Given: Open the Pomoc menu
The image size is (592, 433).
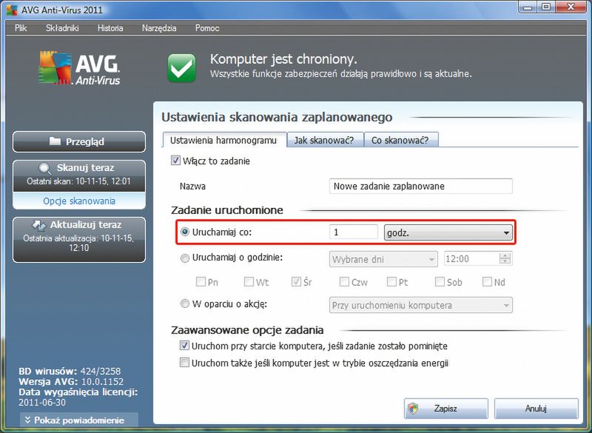Looking at the screenshot, I should pos(207,28).
